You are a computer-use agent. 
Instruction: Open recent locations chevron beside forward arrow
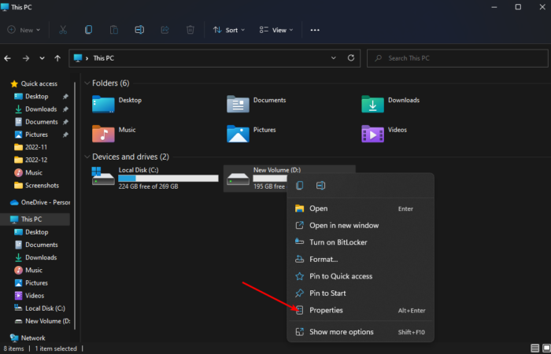tap(42, 58)
